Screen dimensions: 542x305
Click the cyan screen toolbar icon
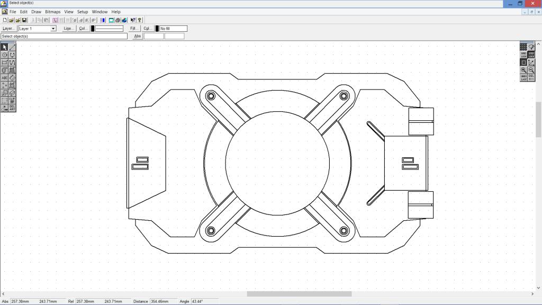click(x=111, y=20)
